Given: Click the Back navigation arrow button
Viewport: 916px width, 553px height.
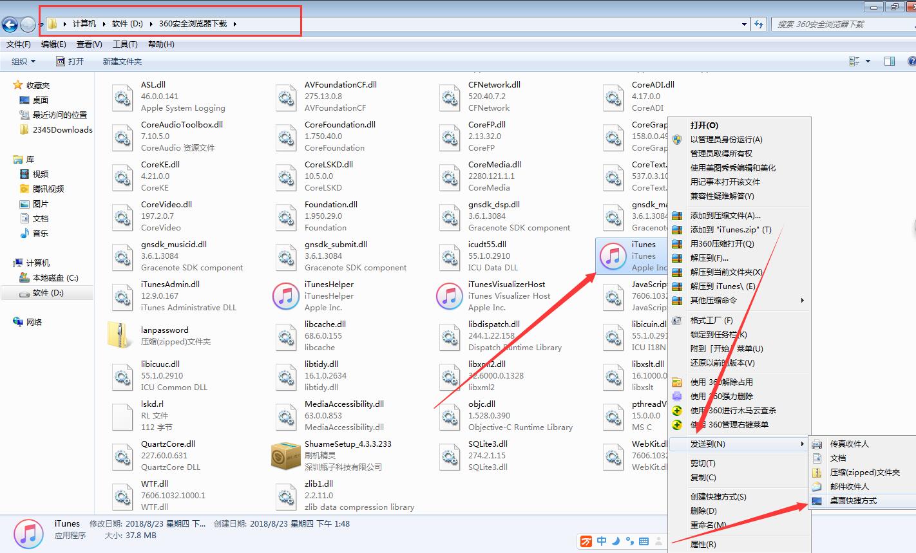Looking at the screenshot, I should point(10,24).
